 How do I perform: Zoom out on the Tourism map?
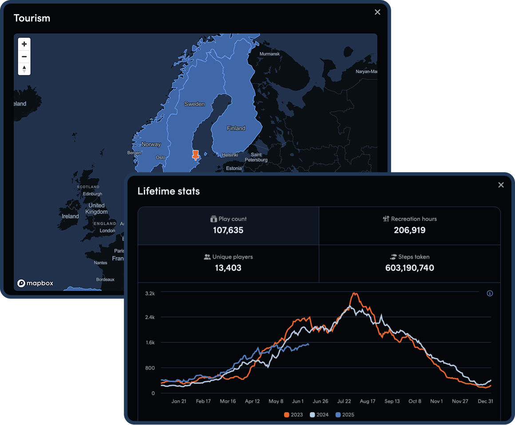point(24,56)
